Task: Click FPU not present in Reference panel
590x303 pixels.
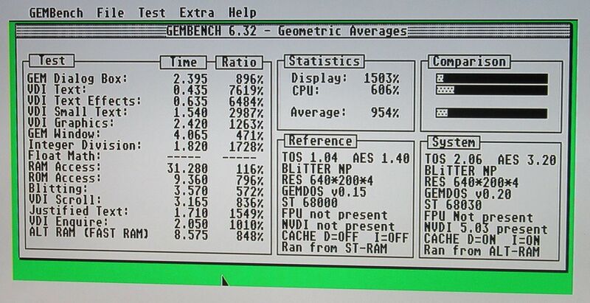Action: pyautogui.click(x=335, y=215)
